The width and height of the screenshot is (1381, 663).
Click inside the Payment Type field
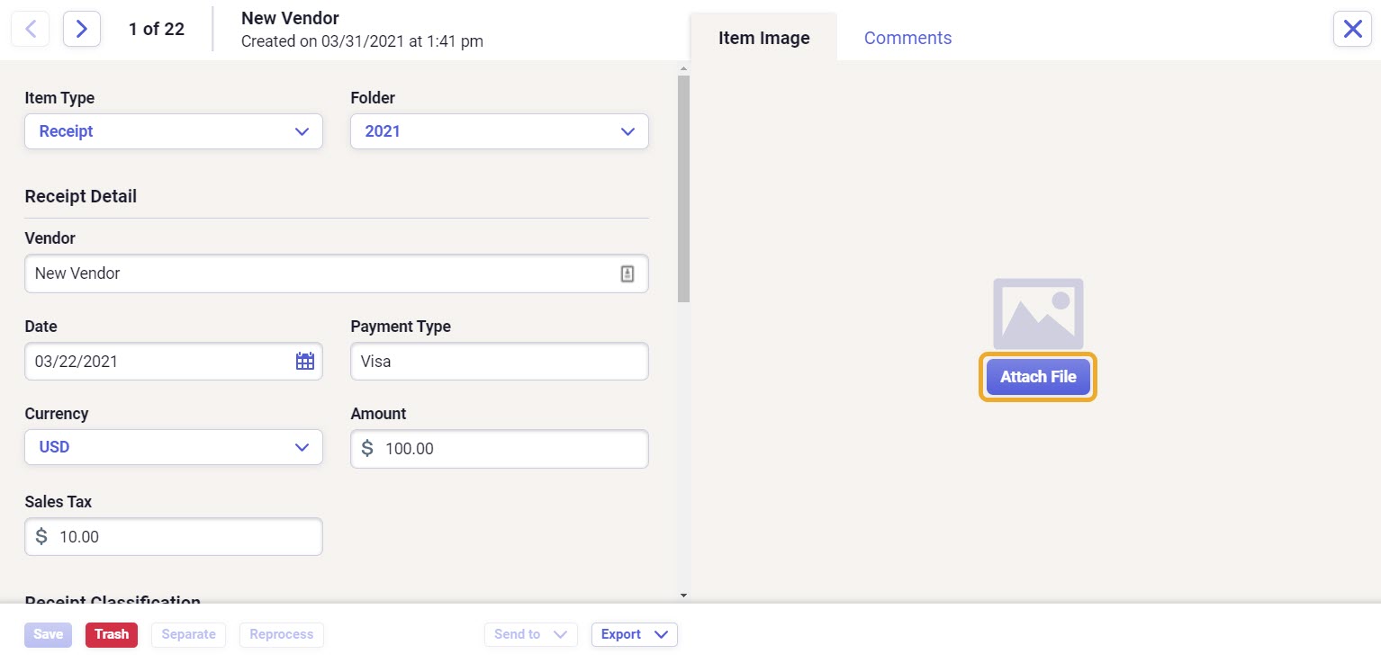499,361
